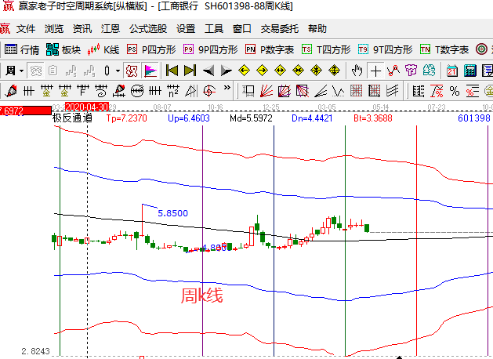493x359 pixels.
Task: Open the 9T四方形 tool
Action: coord(385,49)
